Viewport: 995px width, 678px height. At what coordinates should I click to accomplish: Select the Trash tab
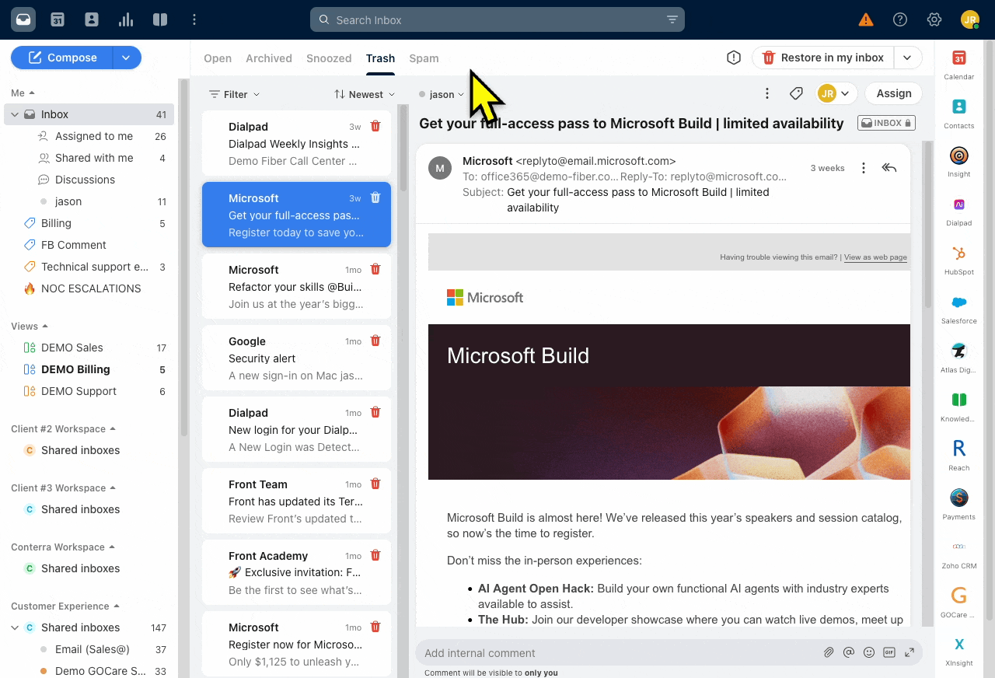click(x=380, y=58)
